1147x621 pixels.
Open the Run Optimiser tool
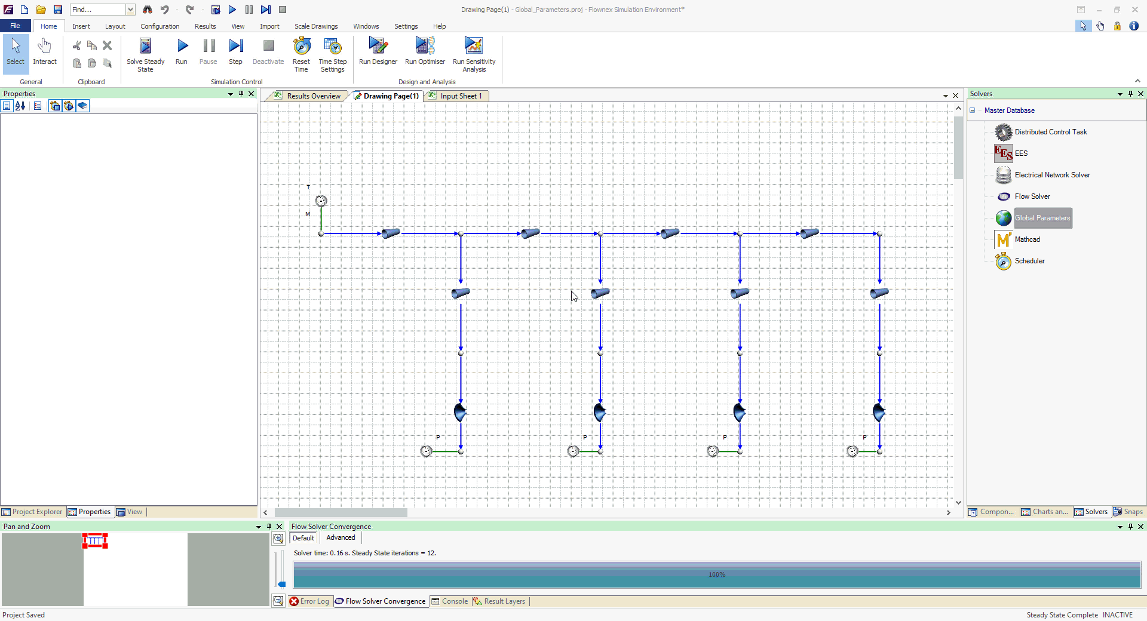point(425,47)
